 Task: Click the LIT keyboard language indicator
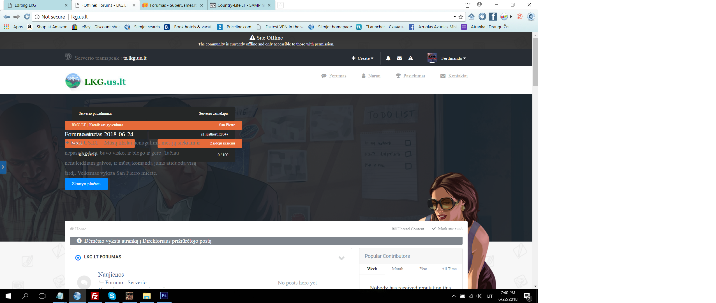click(490, 296)
